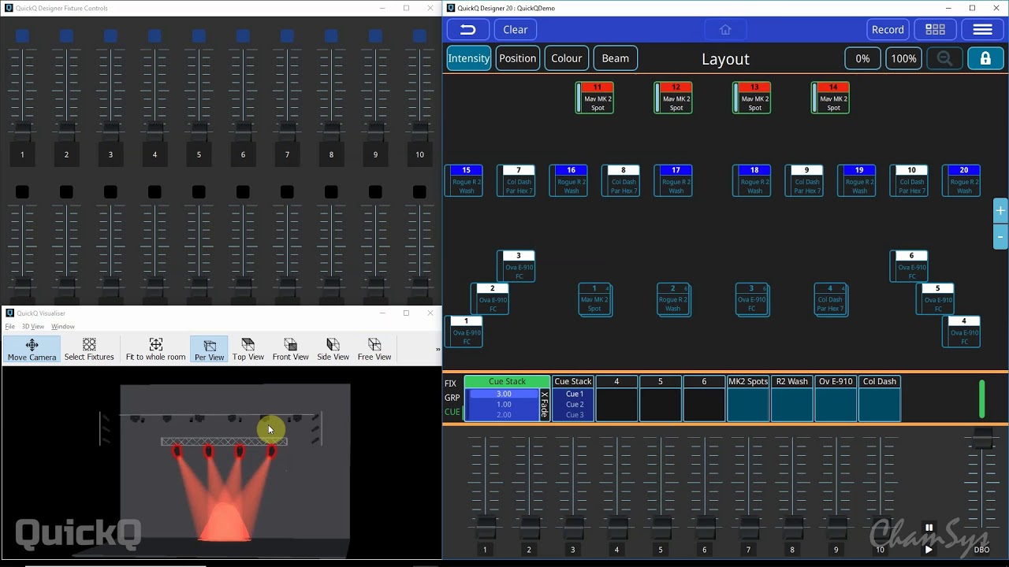Screen dimensions: 1009x567
Task: Switch to Front View in Visualiser
Action: click(290, 350)
